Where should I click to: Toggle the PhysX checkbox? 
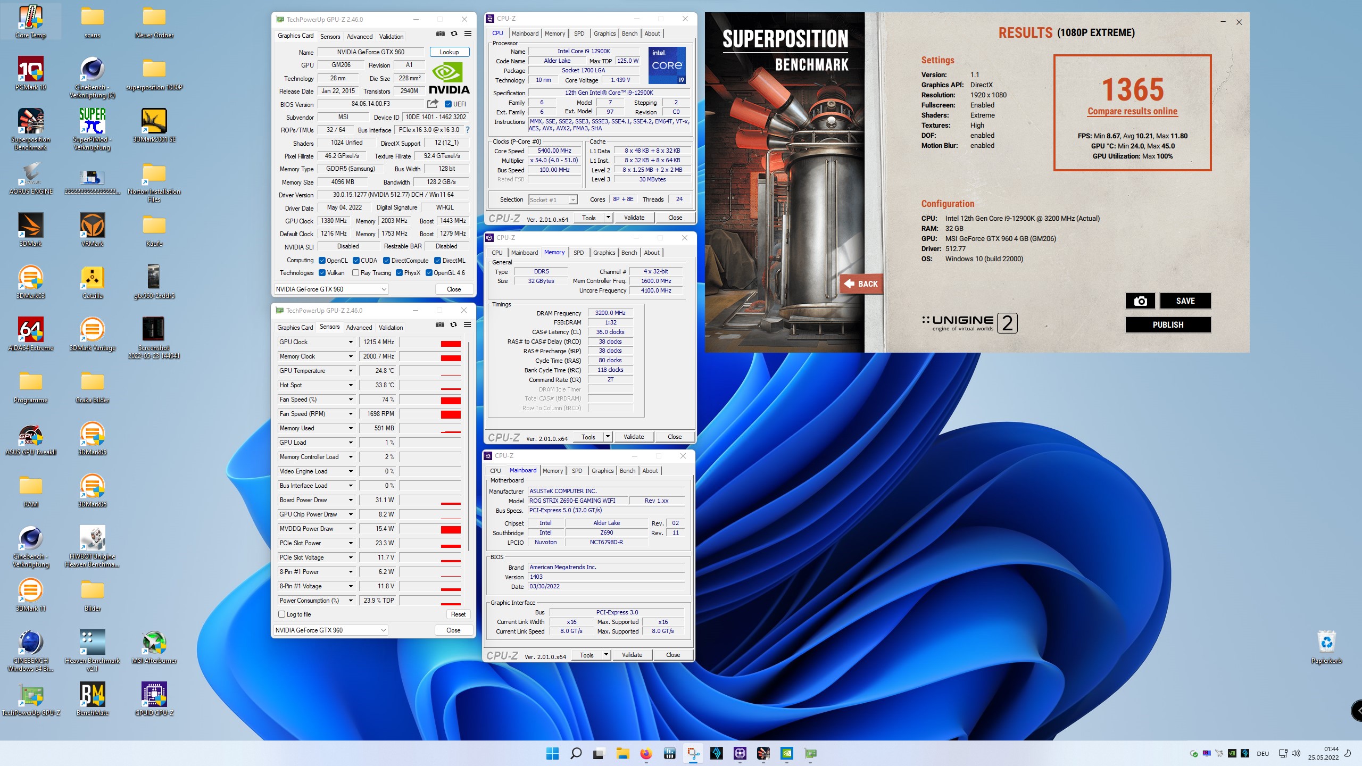tap(399, 273)
